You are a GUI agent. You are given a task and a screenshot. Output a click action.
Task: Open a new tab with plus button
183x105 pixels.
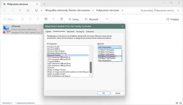coord(44,4)
